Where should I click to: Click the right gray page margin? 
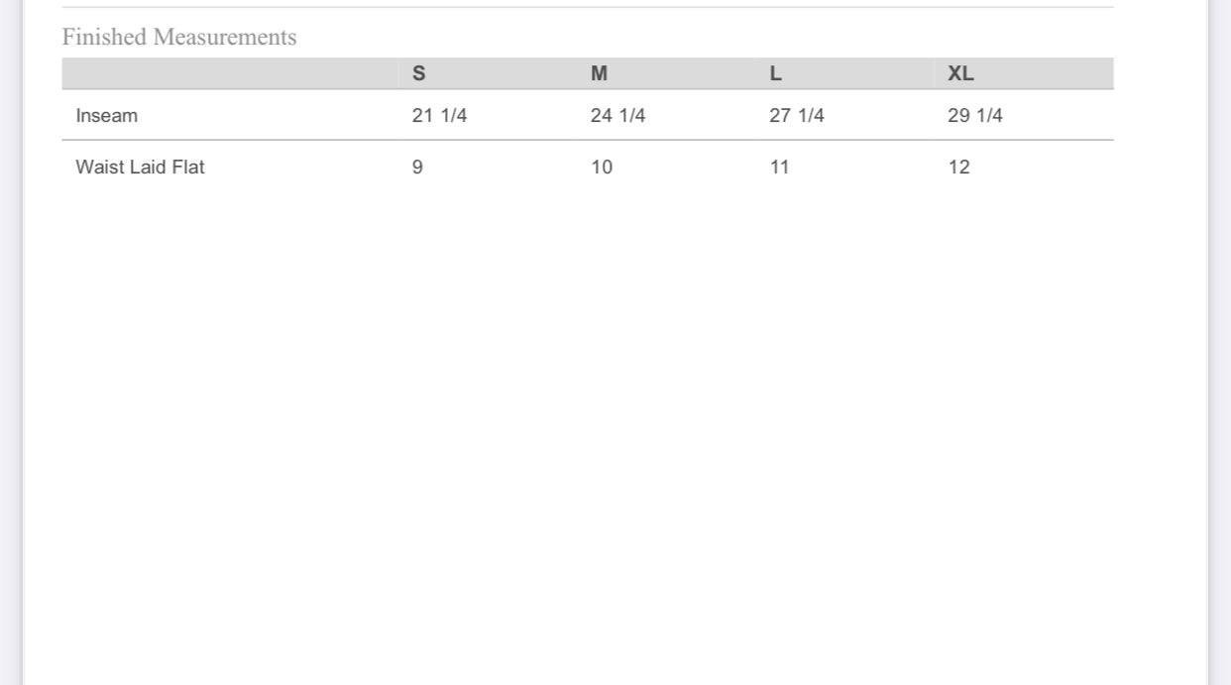point(1220,342)
